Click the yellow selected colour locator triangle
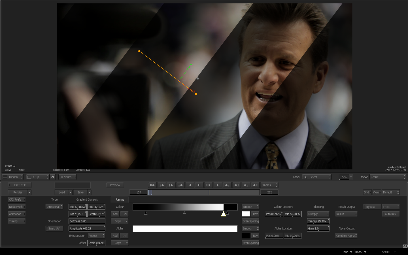 (x=223, y=214)
